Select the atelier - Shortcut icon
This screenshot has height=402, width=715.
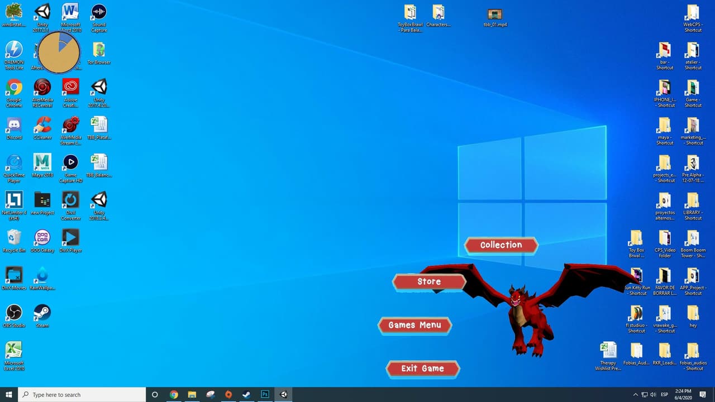(x=693, y=56)
